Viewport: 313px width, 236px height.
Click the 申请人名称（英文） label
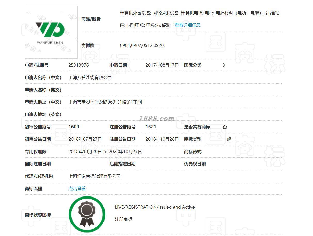coord(44,90)
